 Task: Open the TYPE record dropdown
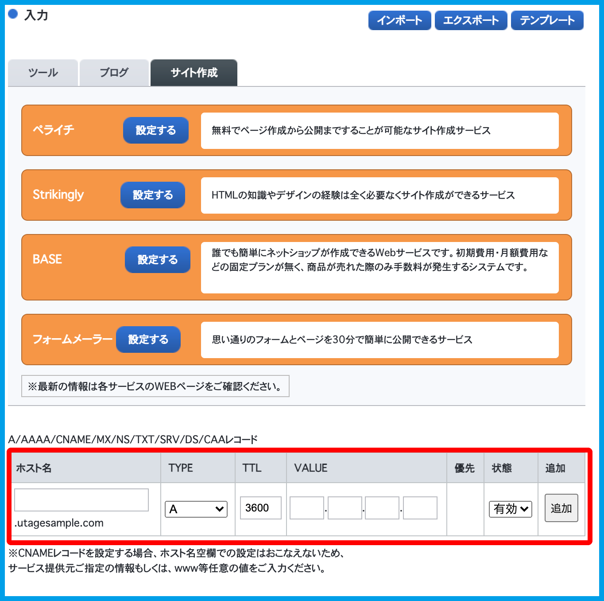[196, 509]
